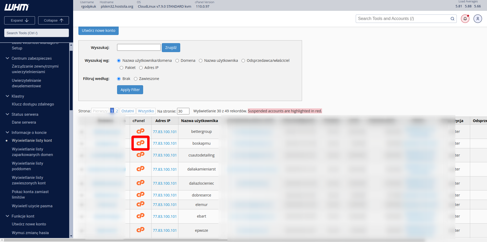Viewport: 487px width, 242px height.
Task: Click sidebar scrollbar down arrow
Action: [x=71, y=236]
